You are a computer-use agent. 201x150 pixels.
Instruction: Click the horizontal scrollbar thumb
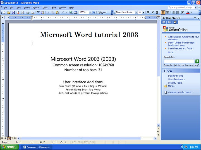[x=81, y=138]
